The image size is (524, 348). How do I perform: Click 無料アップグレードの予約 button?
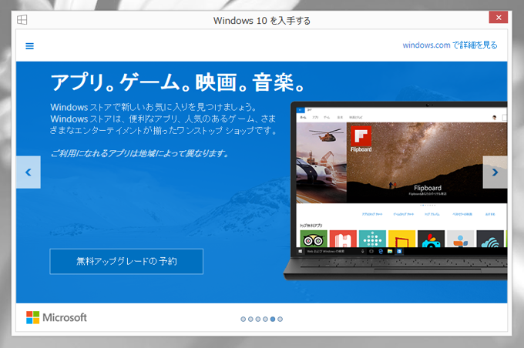coord(126,262)
